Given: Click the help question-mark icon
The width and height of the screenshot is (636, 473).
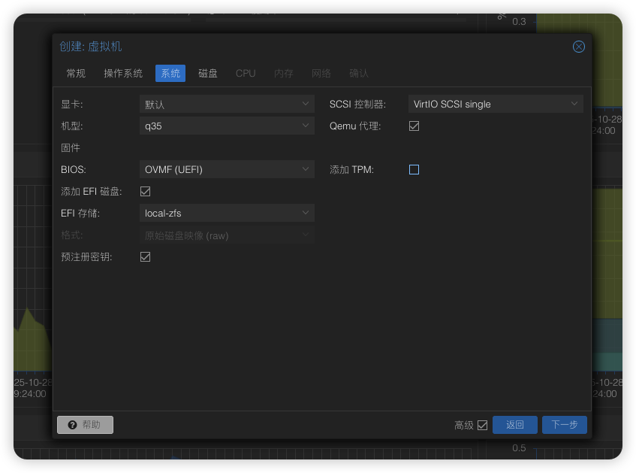Looking at the screenshot, I should [x=73, y=425].
